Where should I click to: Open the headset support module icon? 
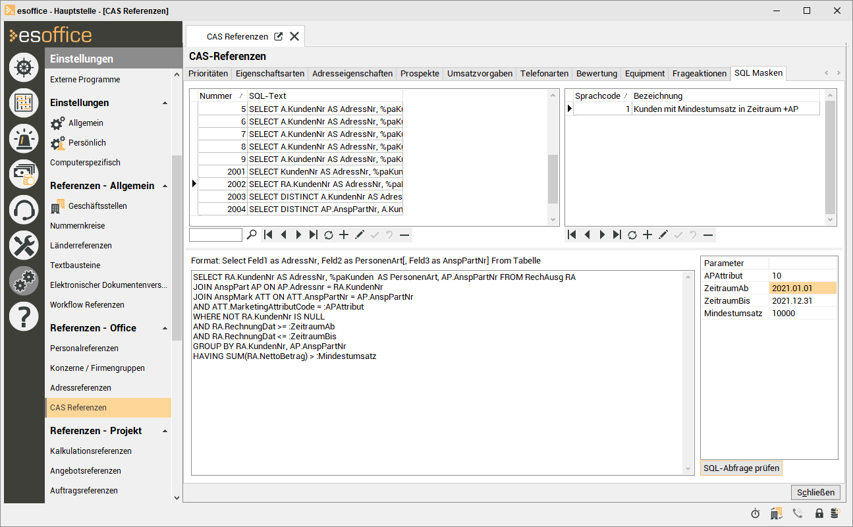[24, 209]
